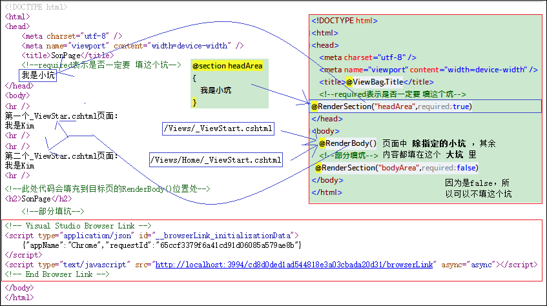Viewport: 547px width, 306px height.
Task: Select the <title>@ViewBag.Title</title> line
Action: click(376, 82)
